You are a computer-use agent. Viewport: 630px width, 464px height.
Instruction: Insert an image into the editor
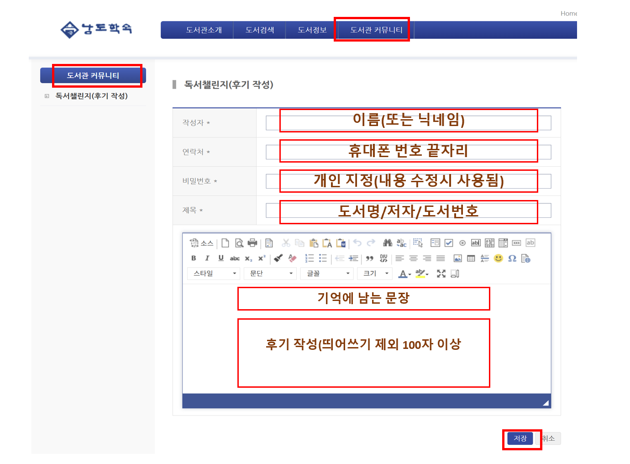(x=457, y=258)
